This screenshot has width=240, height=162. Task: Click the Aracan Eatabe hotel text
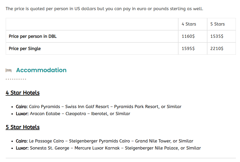point(45,114)
